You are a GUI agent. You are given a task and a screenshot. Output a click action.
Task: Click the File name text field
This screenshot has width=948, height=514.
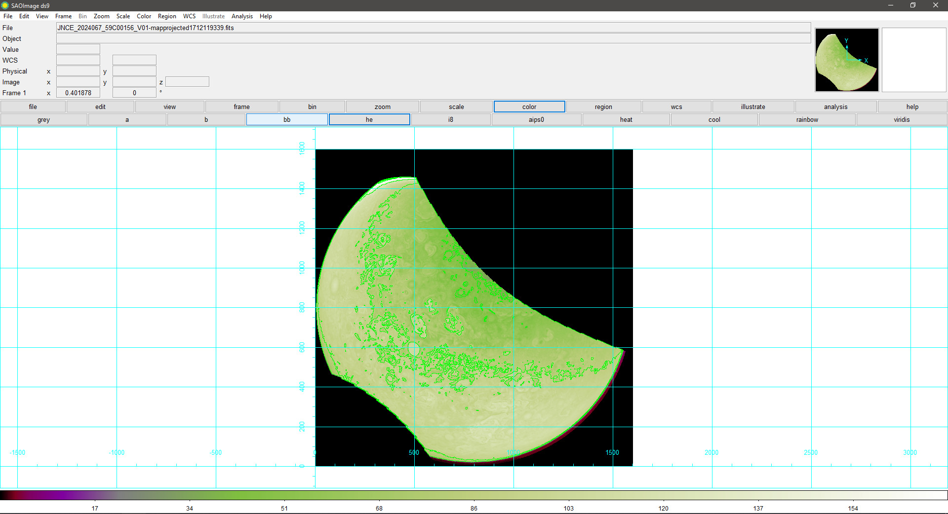433,28
